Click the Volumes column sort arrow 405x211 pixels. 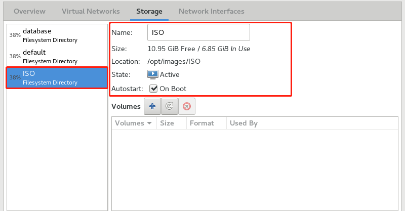pyautogui.click(x=149, y=123)
